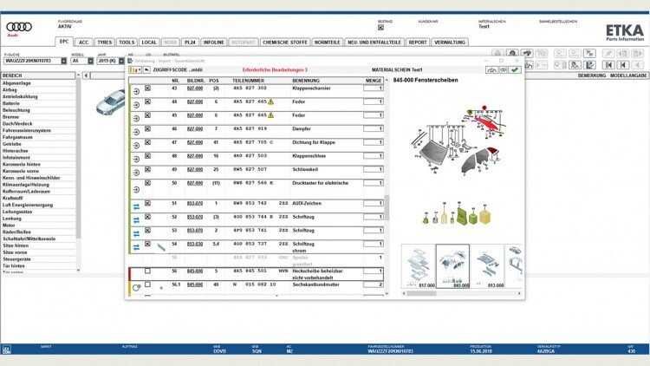650x366 pixels.
Task: Open the FI-Suche VIN dropdown arrow
Action: tap(64, 61)
